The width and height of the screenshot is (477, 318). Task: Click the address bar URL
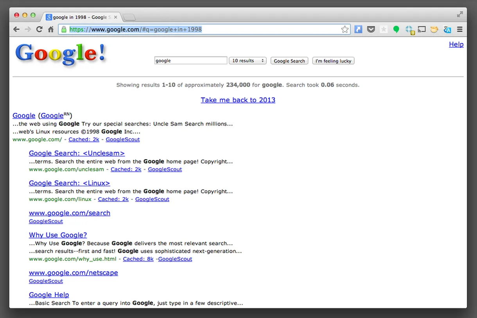(136, 29)
